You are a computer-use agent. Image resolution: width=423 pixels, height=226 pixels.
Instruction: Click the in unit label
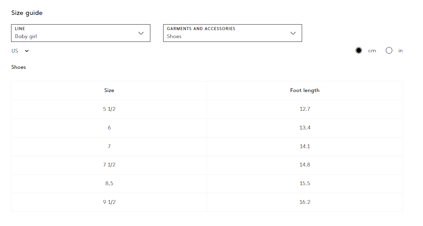(400, 51)
